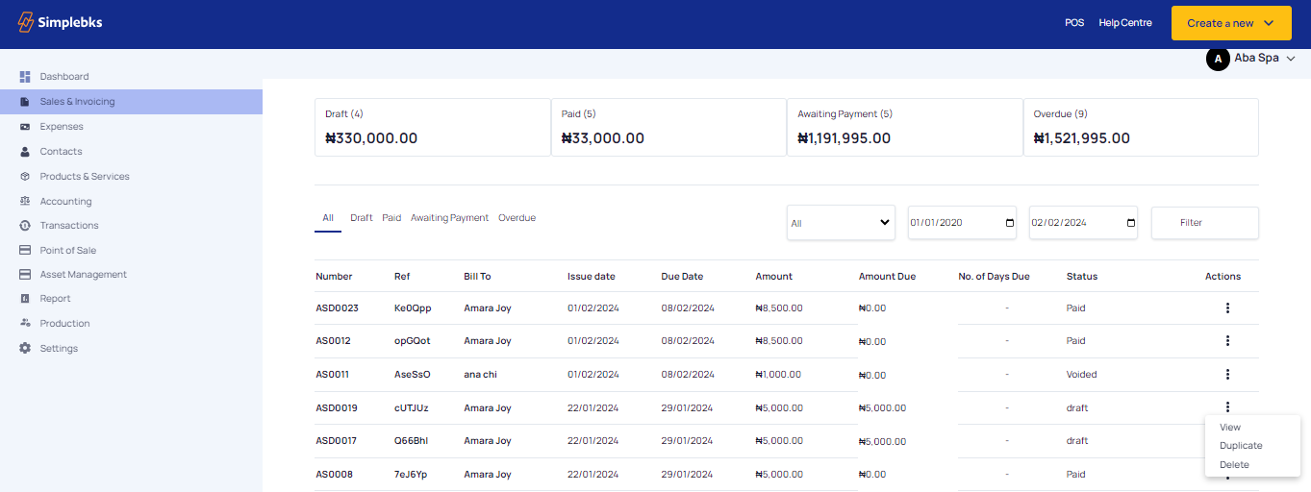The height and width of the screenshot is (492, 1311).
Task: Click the Contacts person icon
Action: tap(25, 152)
